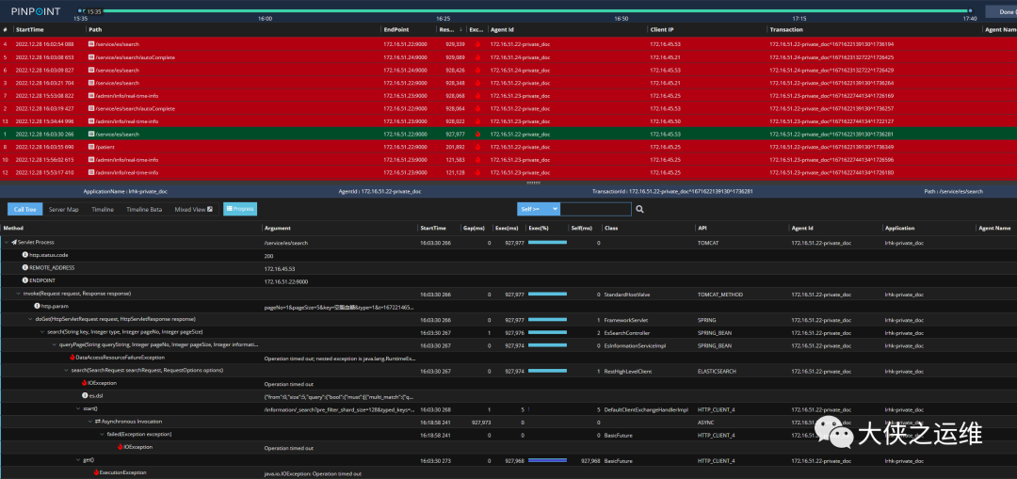The image size is (1017, 479).
Task: Switch to the Server Map tab
Action: pyautogui.click(x=64, y=209)
